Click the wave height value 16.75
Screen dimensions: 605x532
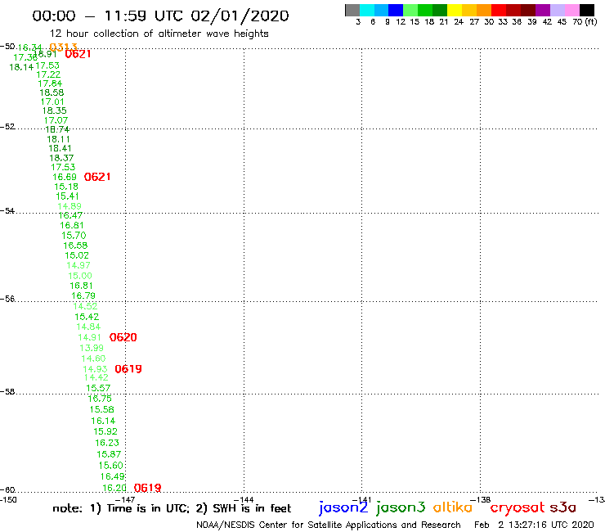[x=100, y=399]
